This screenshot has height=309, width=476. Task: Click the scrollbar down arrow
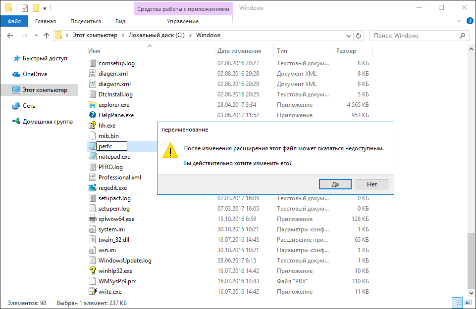471,293
